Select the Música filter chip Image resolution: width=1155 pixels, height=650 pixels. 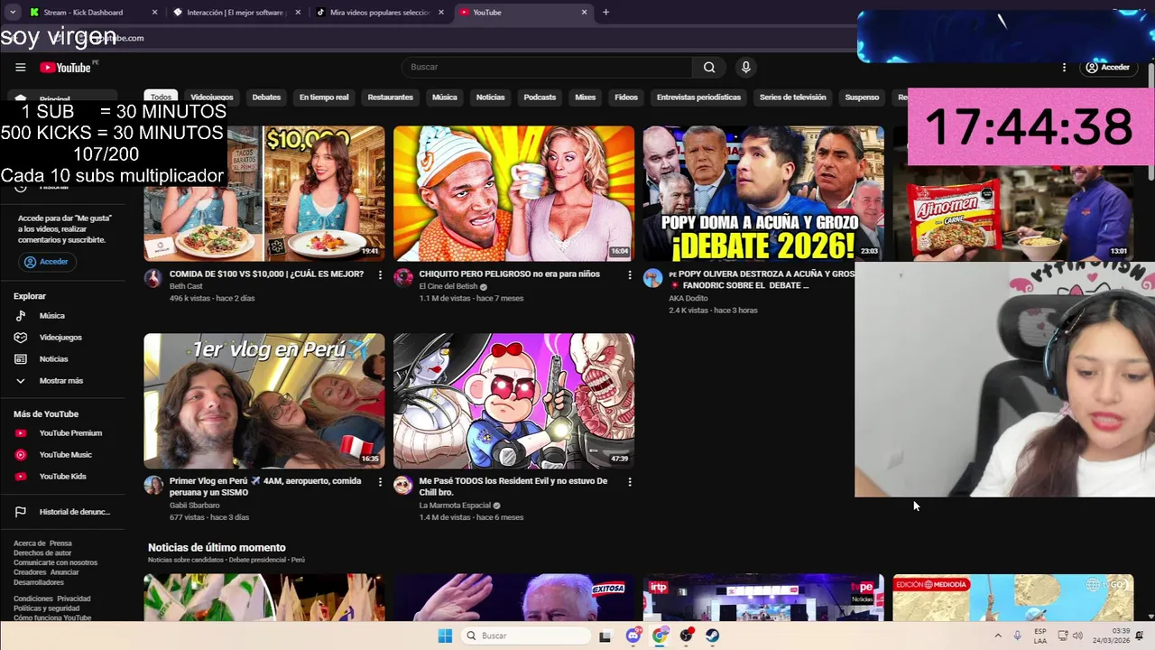coord(444,97)
